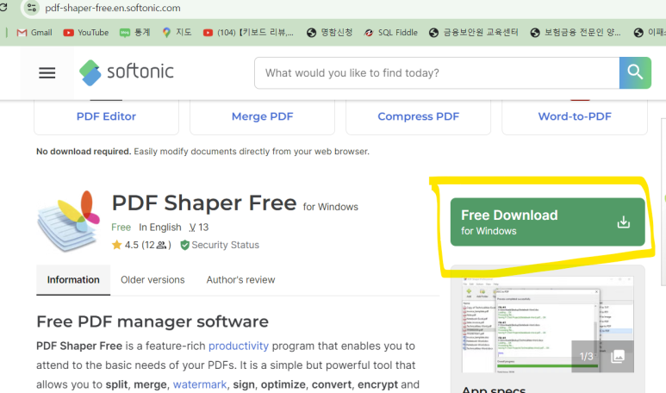Open the app screenshot thumbnail

547,325
